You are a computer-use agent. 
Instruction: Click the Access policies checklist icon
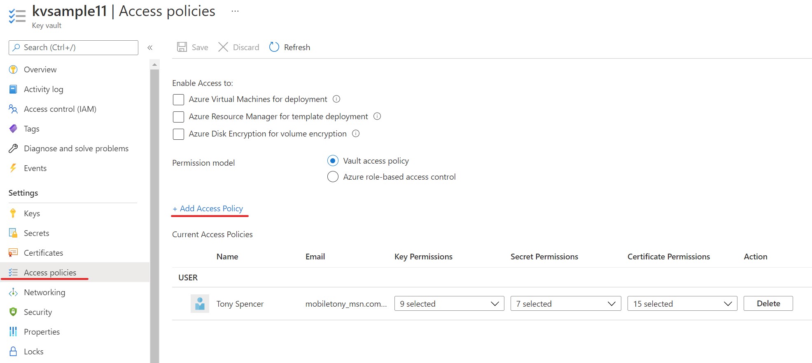pyautogui.click(x=13, y=273)
